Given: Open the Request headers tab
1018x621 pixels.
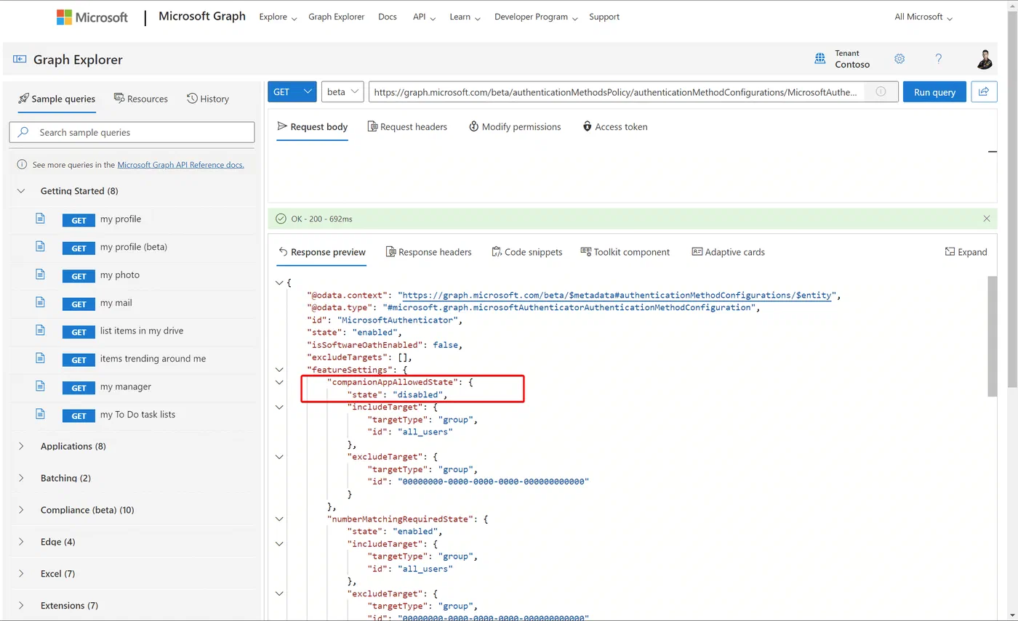Looking at the screenshot, I should pyautogui.click(x=407, y=126).
